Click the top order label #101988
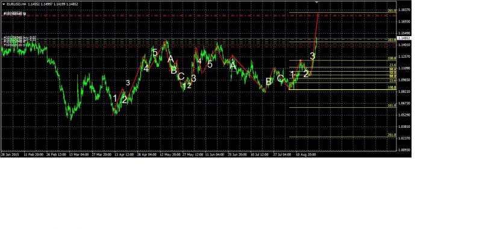This screenshot has height=229, width=482. coord(14,14)
